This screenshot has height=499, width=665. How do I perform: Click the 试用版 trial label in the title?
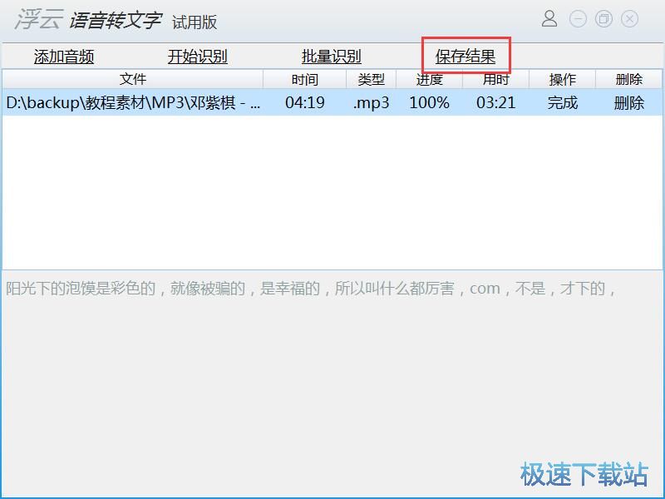(x=195, y=22)
